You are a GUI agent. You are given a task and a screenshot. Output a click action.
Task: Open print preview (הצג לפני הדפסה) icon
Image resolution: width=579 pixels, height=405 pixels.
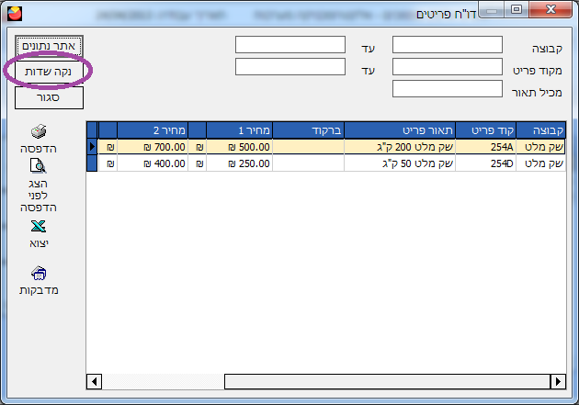point(38,166)
